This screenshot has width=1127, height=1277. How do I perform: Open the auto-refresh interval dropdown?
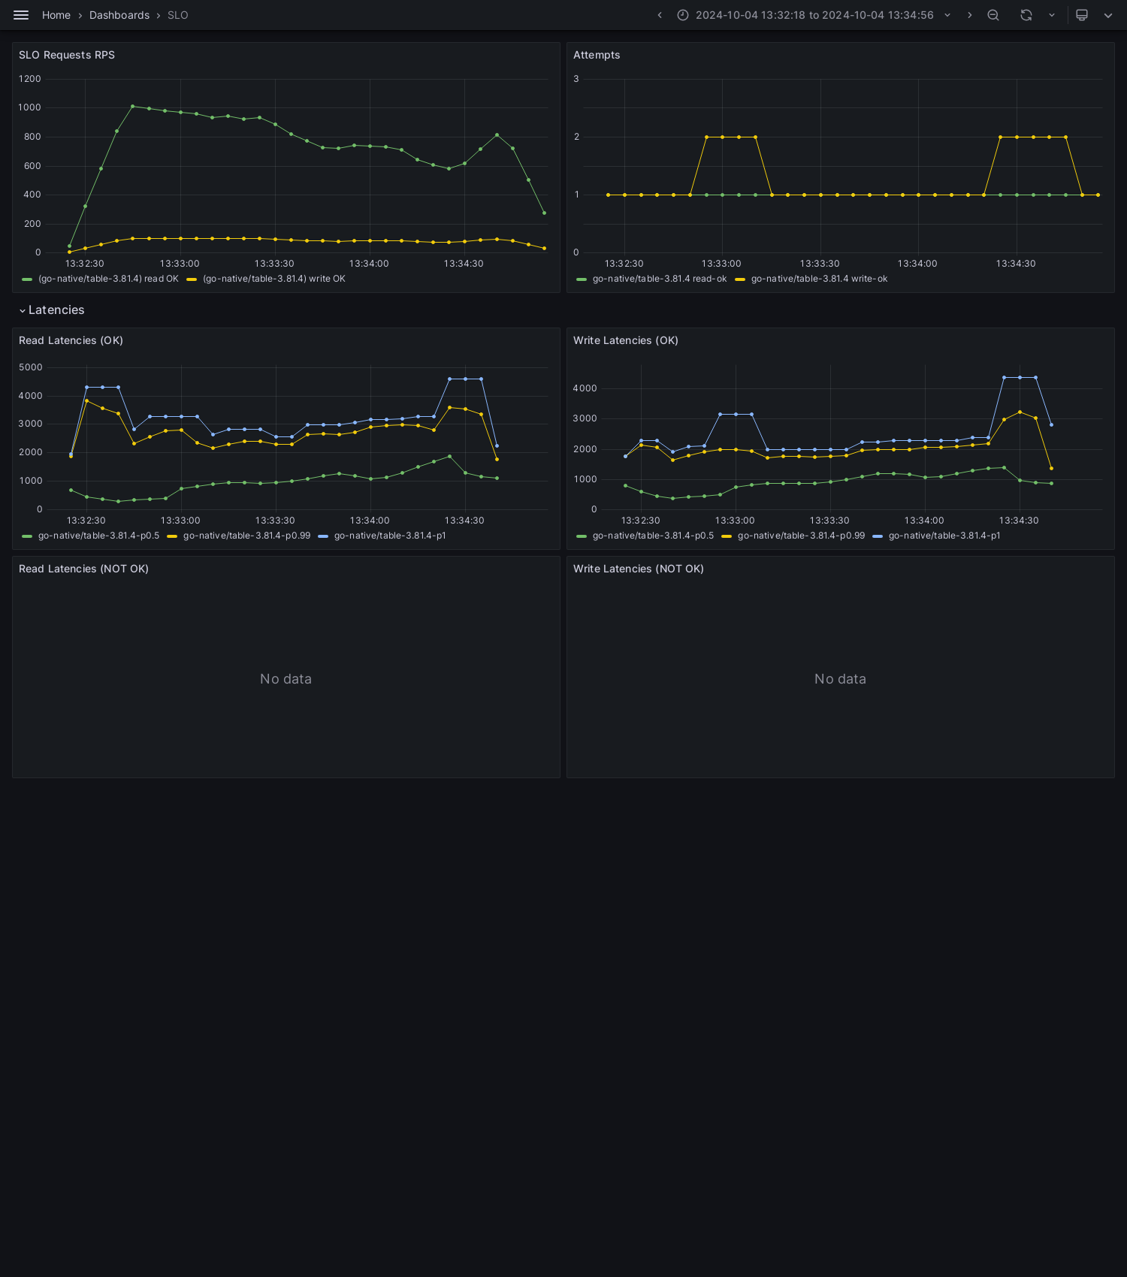pos(1052,15)
